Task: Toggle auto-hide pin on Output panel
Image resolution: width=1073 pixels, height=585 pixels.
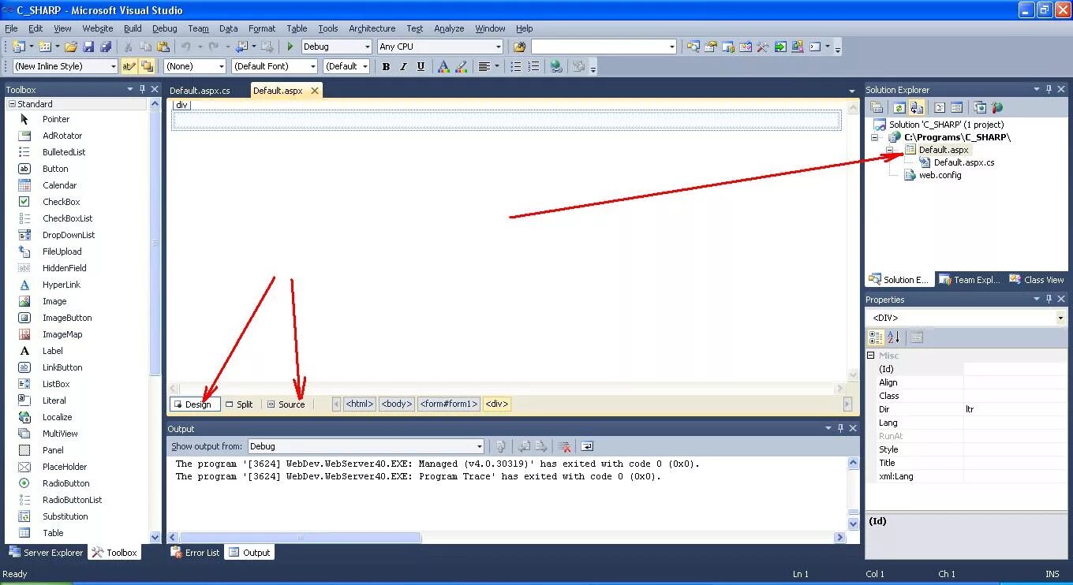Action: point(839,428)
